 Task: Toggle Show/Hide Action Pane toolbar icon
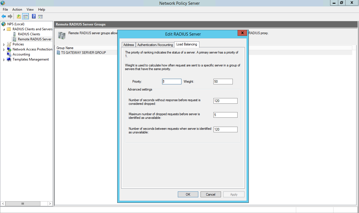(x=40, y=17)
